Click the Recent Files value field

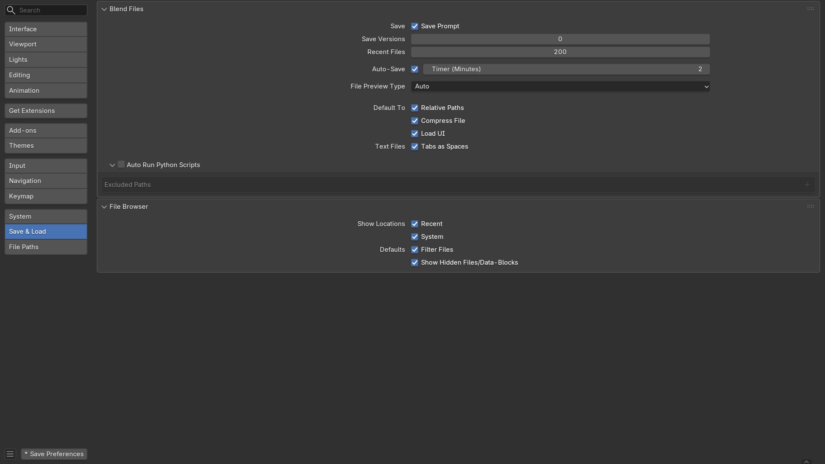tap(560, 52)
